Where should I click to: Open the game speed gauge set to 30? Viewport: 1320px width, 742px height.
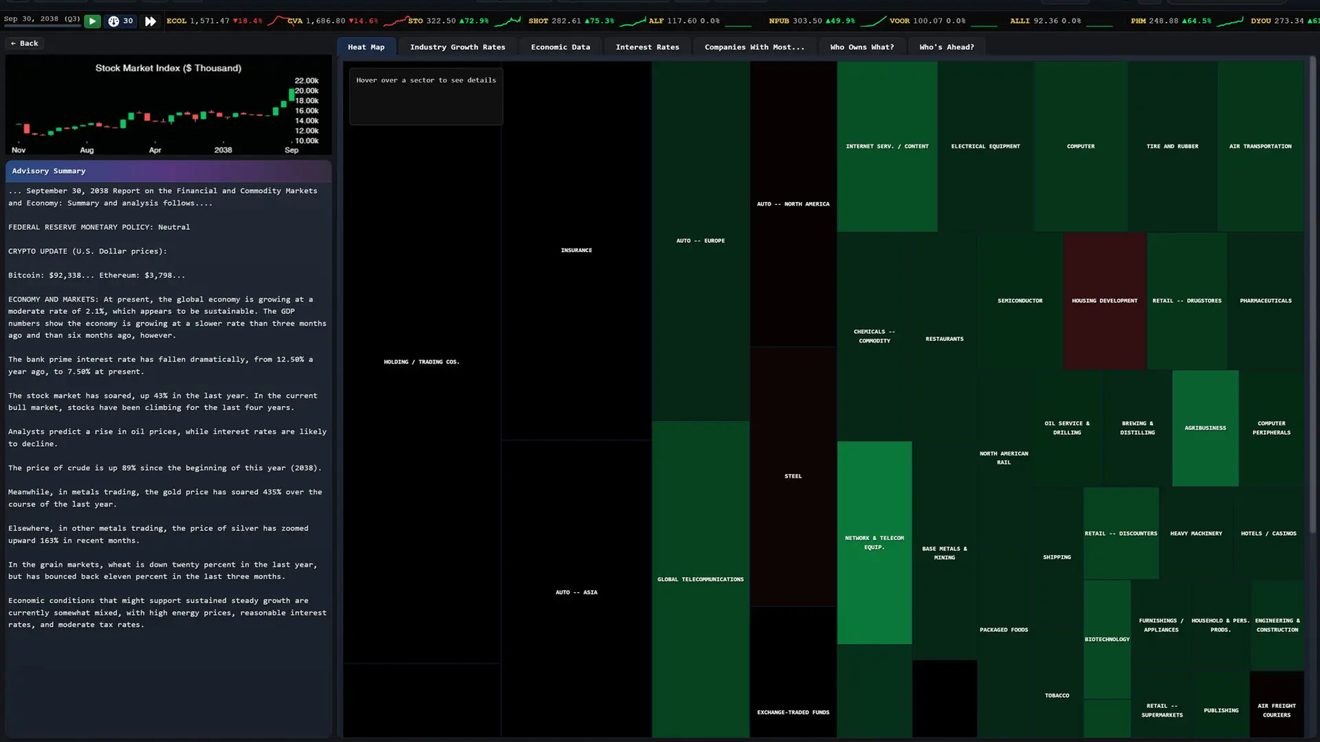pos(121,21)
